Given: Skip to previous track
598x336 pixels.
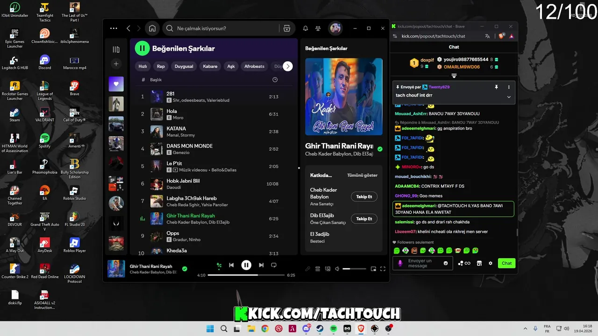Looking at the screenshot, I should click(231, 265).
